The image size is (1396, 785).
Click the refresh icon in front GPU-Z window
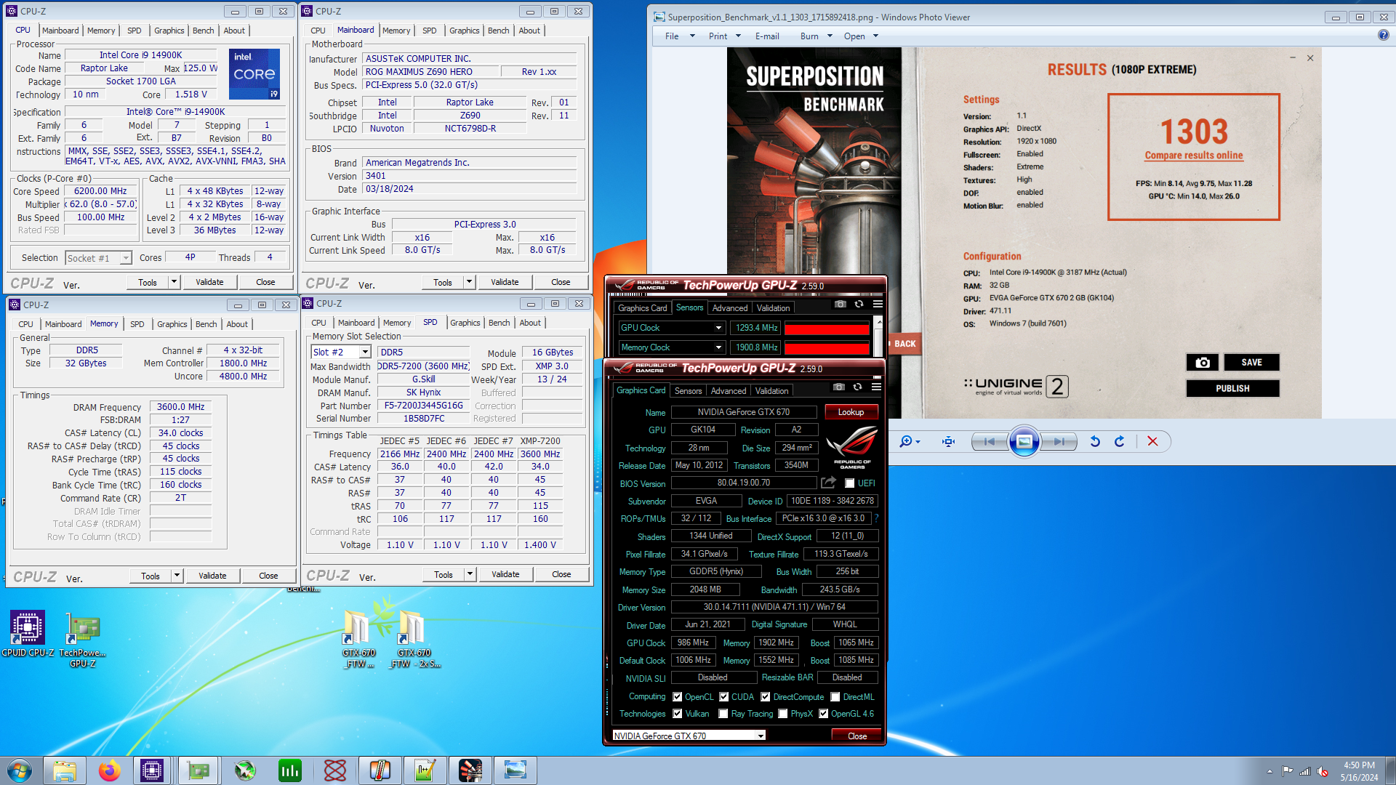click(x=858, y=387)
